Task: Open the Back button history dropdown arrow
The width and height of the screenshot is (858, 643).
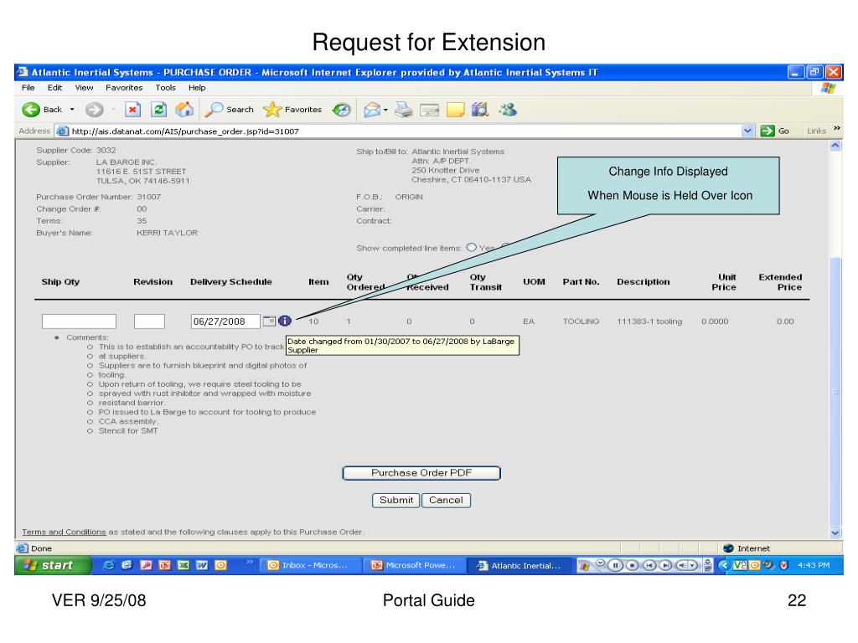Action: (72, 110)
